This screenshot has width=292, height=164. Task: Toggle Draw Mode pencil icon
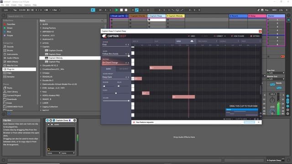259,10
